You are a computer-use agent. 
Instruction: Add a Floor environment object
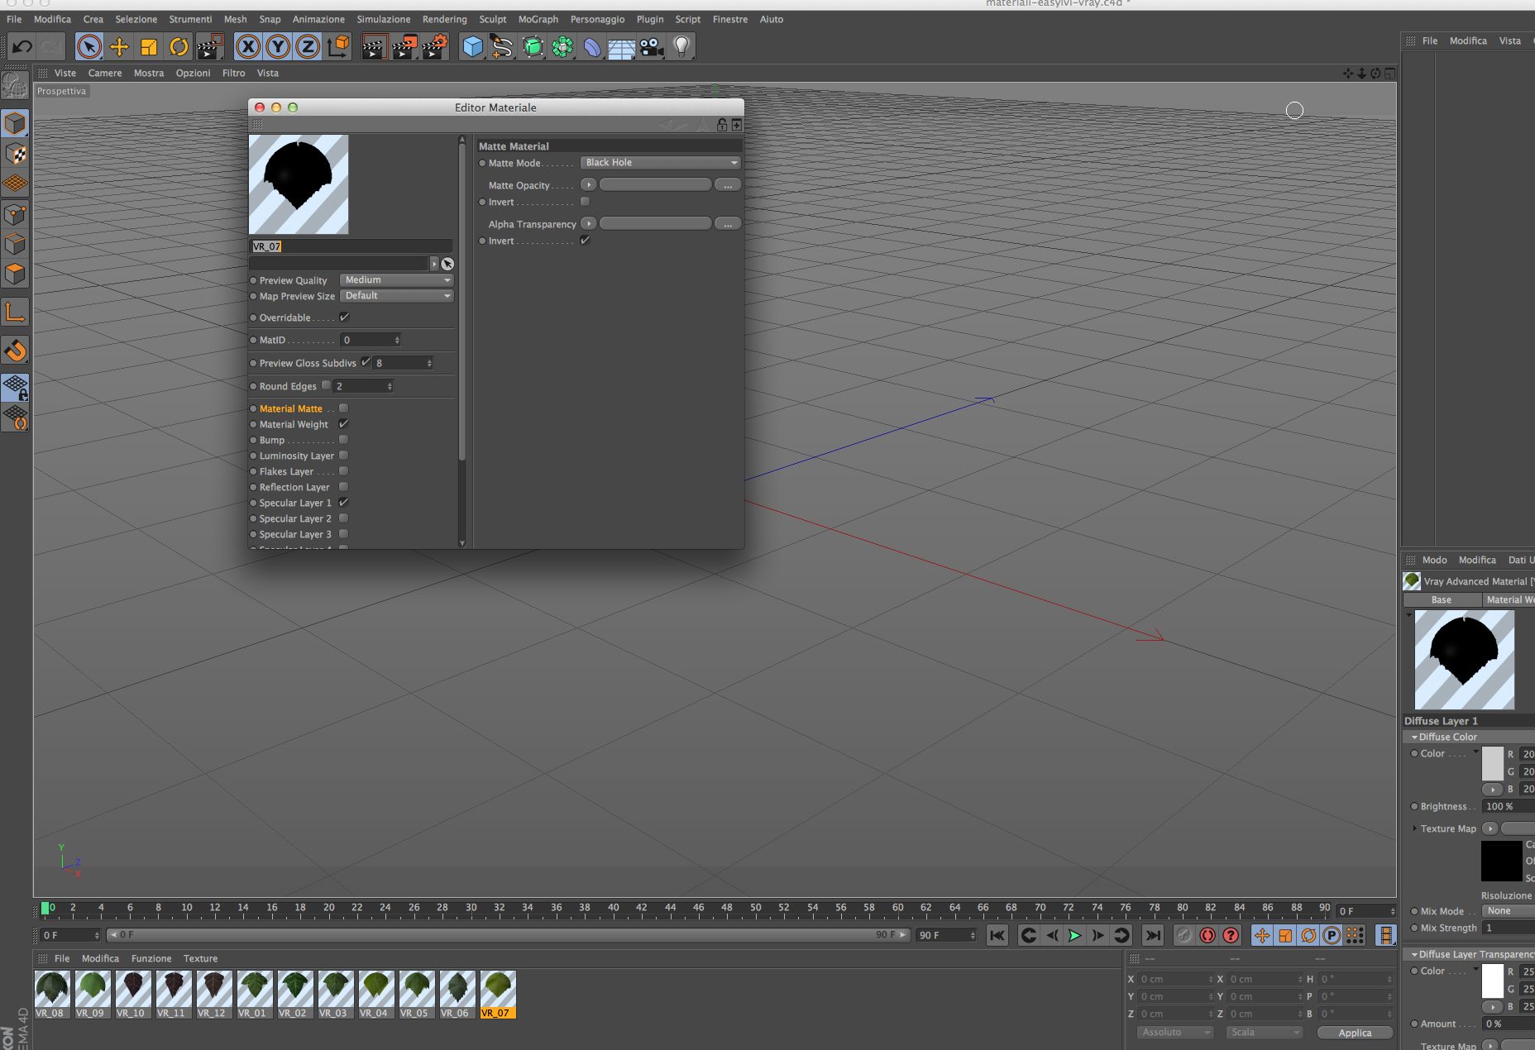pyautogui.click(x=621, y=46)
